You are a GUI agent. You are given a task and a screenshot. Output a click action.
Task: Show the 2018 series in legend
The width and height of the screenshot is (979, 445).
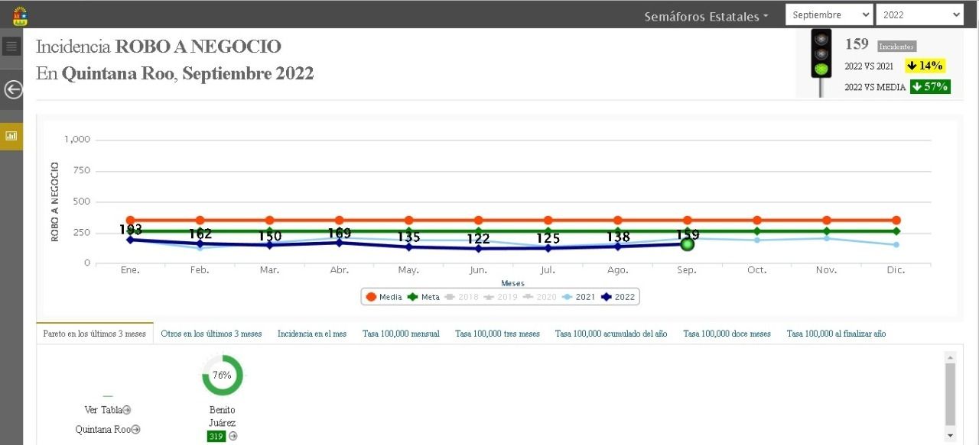click(461, 297)
